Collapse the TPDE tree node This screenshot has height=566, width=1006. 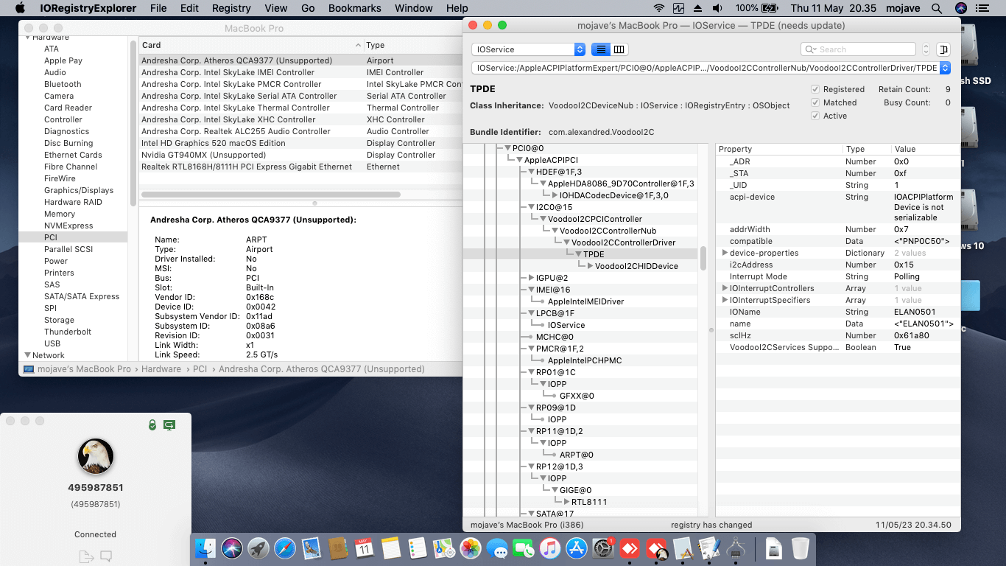(579, 254)
